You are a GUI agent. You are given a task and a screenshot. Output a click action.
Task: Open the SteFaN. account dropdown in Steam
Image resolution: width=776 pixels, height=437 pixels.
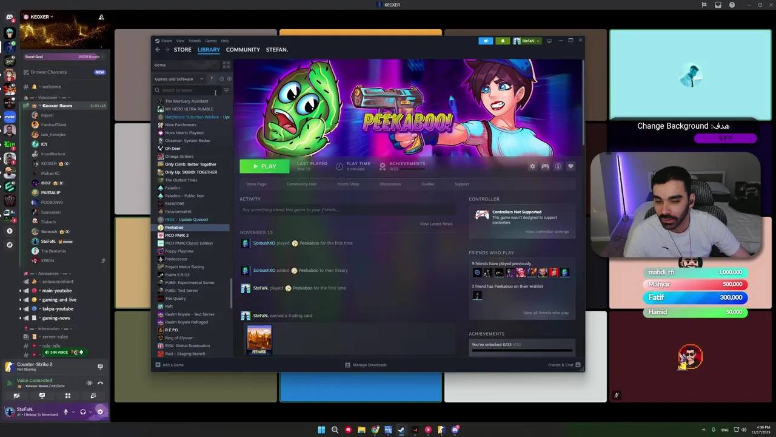point(527,41)
